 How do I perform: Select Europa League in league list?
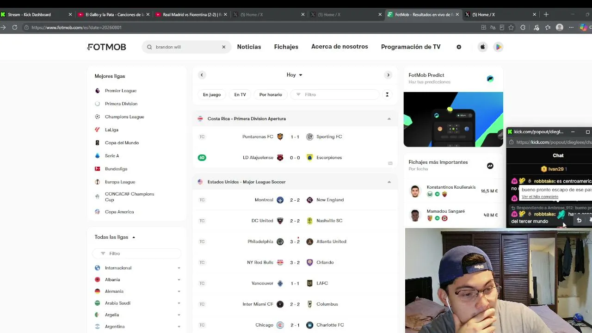[x=120, y=182]
